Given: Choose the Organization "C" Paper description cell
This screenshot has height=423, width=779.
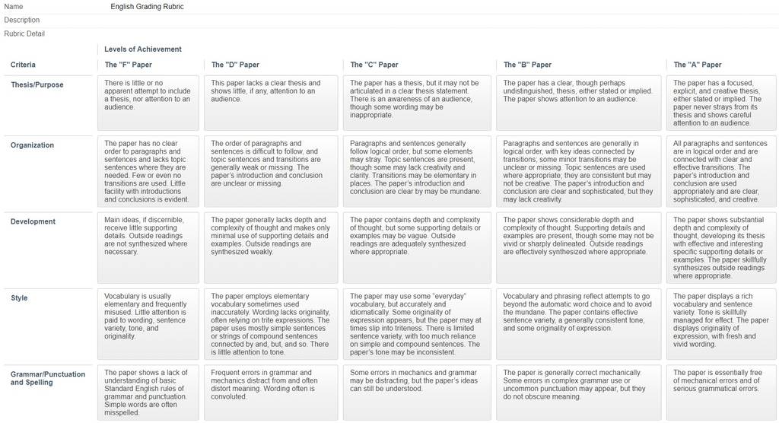Looking at the screenshot, I should [417, 171].
